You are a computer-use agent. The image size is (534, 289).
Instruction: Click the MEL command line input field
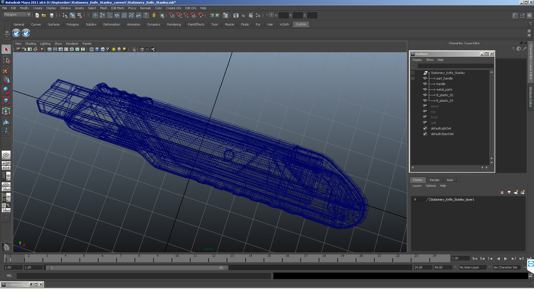point(144,276)
